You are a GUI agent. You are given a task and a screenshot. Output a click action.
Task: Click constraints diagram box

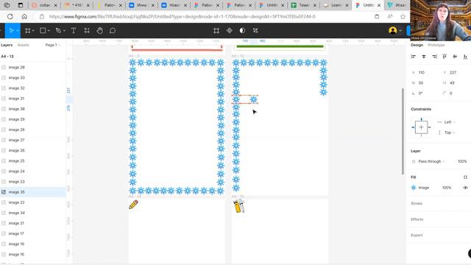[421, 127]
